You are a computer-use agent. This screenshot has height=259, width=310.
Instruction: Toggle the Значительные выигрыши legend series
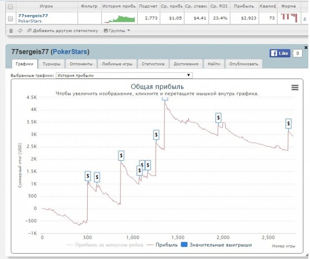tap(217, 245)
